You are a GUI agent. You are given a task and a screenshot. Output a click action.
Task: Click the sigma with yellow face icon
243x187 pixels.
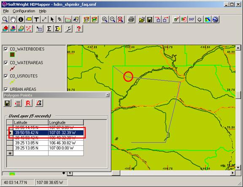point(58,29)
